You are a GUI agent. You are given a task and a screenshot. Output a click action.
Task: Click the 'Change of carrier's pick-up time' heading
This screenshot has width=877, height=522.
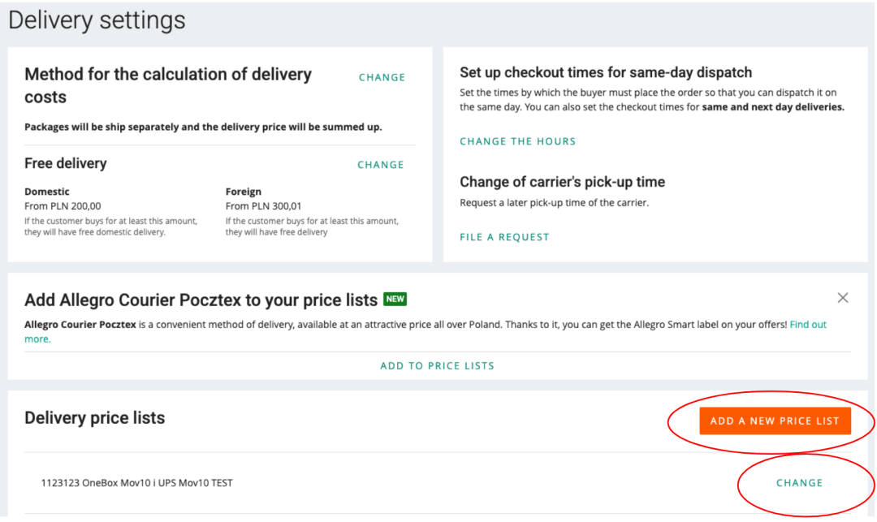[562, 182]
